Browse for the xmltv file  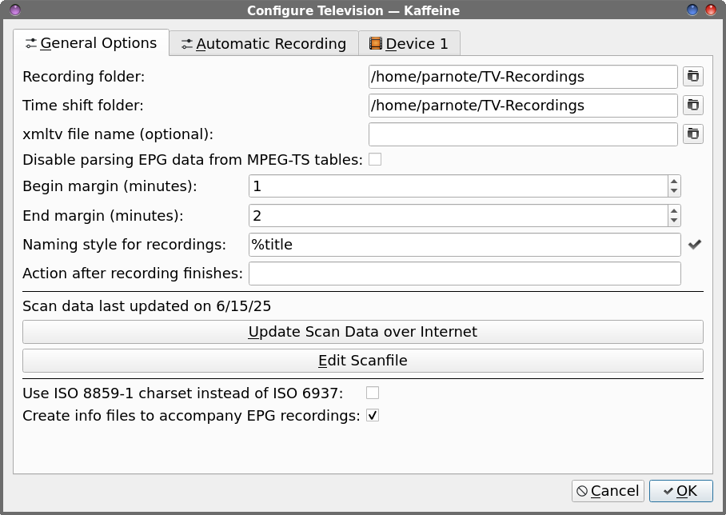point(693,134)
